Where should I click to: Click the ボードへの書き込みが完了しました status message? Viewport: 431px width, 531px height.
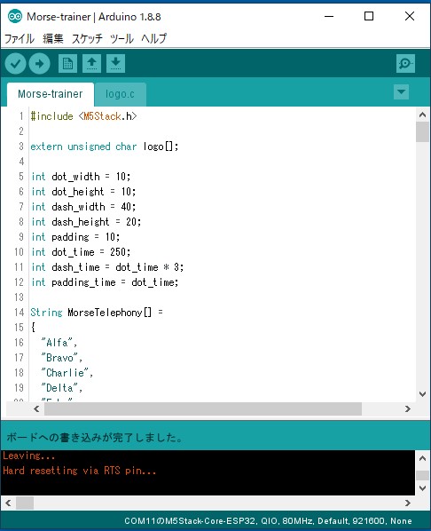click(x=95, y=438)
